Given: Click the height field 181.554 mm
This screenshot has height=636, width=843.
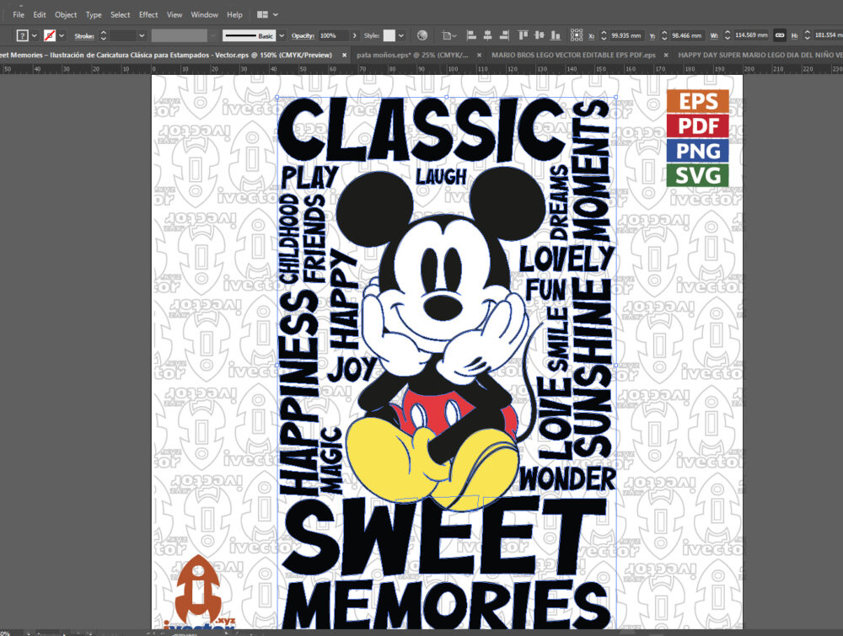Looking at the screenshot, I should [828, 35].
